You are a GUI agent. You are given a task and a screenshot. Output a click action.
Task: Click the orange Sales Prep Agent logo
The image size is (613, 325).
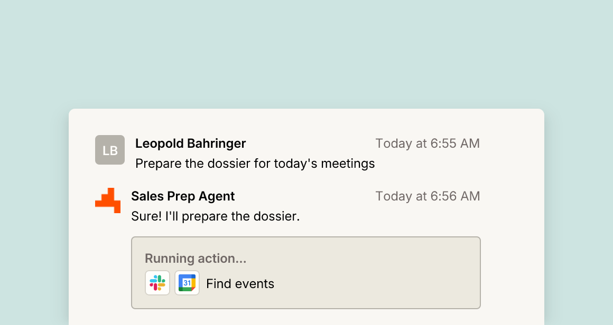point(108,200)
